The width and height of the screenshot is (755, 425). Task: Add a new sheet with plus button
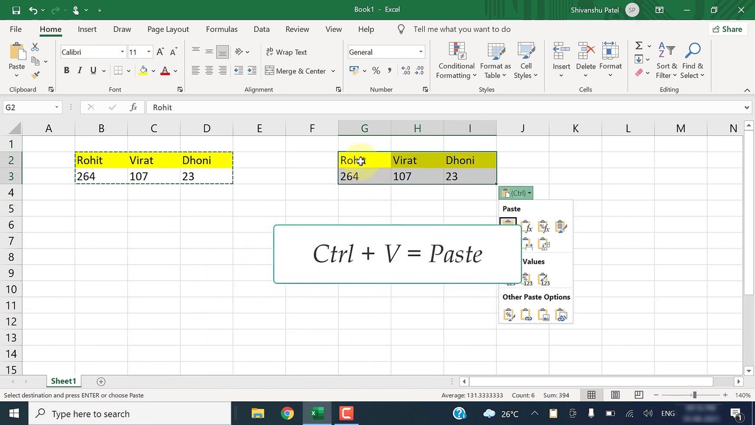(101, 381)
